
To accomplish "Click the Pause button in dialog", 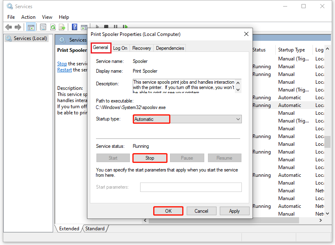I will (x=187, y=158).
